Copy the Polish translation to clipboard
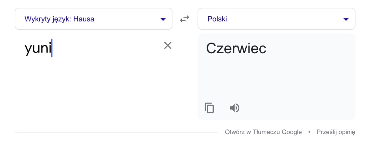Viewport: 372px width, 147px height. coord(209,108)
